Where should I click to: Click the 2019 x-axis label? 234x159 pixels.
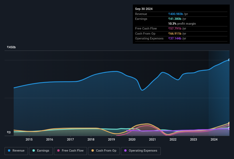(111, 139)
